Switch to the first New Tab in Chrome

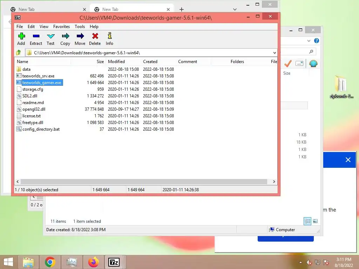pos(48,9)
